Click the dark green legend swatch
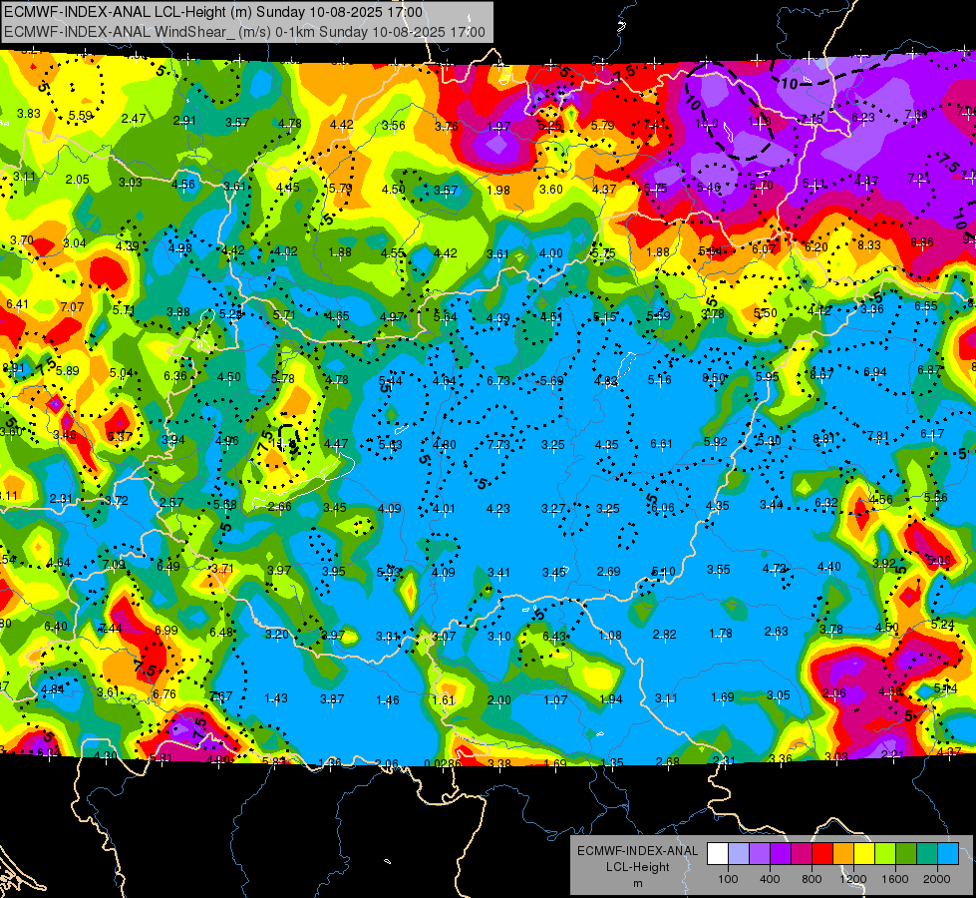976x898 pixels. 905,854
